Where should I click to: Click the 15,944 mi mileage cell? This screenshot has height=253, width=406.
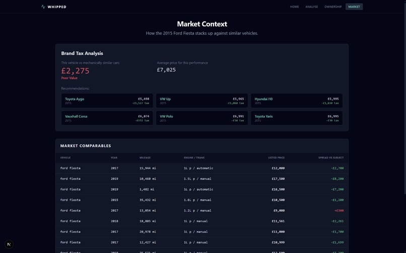tap(148, 168)
